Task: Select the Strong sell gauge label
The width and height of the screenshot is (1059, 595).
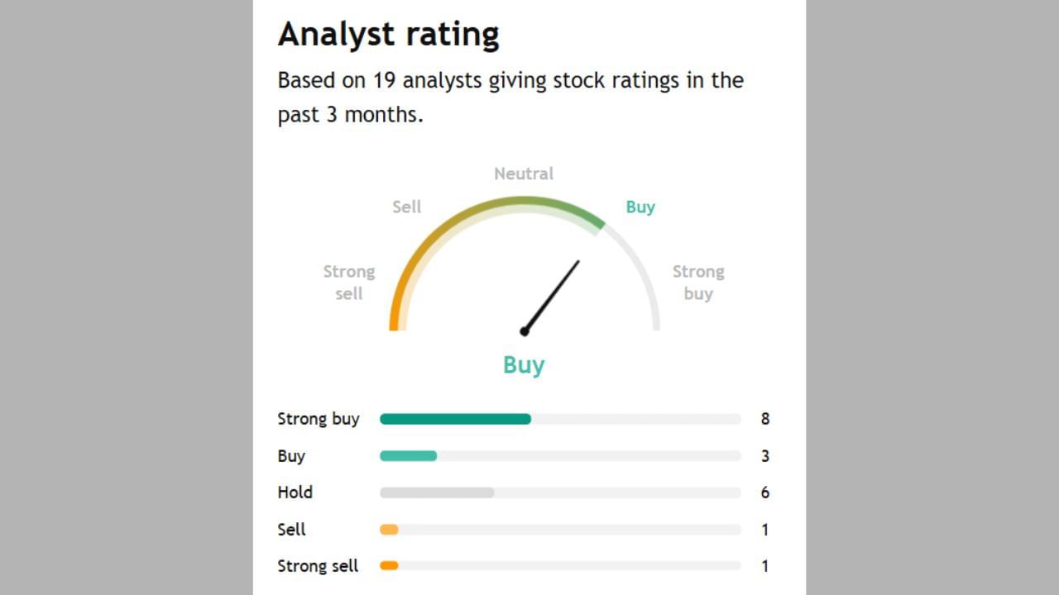Action: tap(348, 283)
